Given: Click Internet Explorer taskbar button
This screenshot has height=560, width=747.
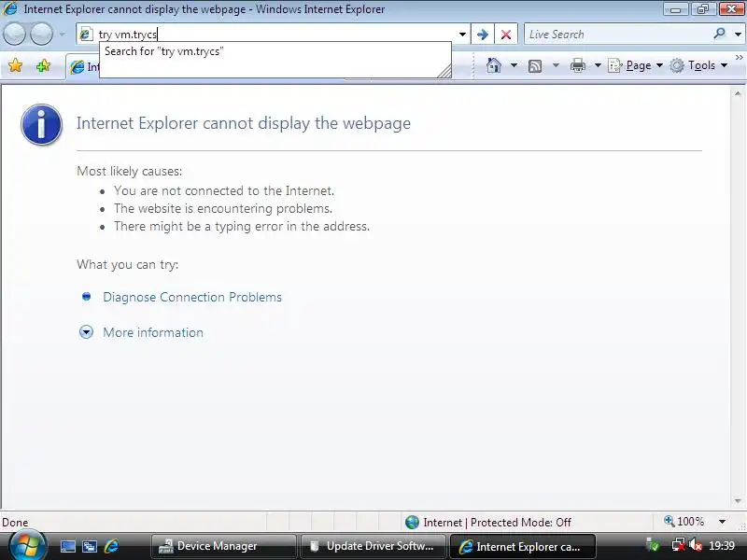Looking at the screenshot, I should tap(522, 546).
